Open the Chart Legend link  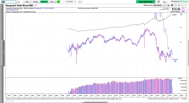click(x=10, y=101)
